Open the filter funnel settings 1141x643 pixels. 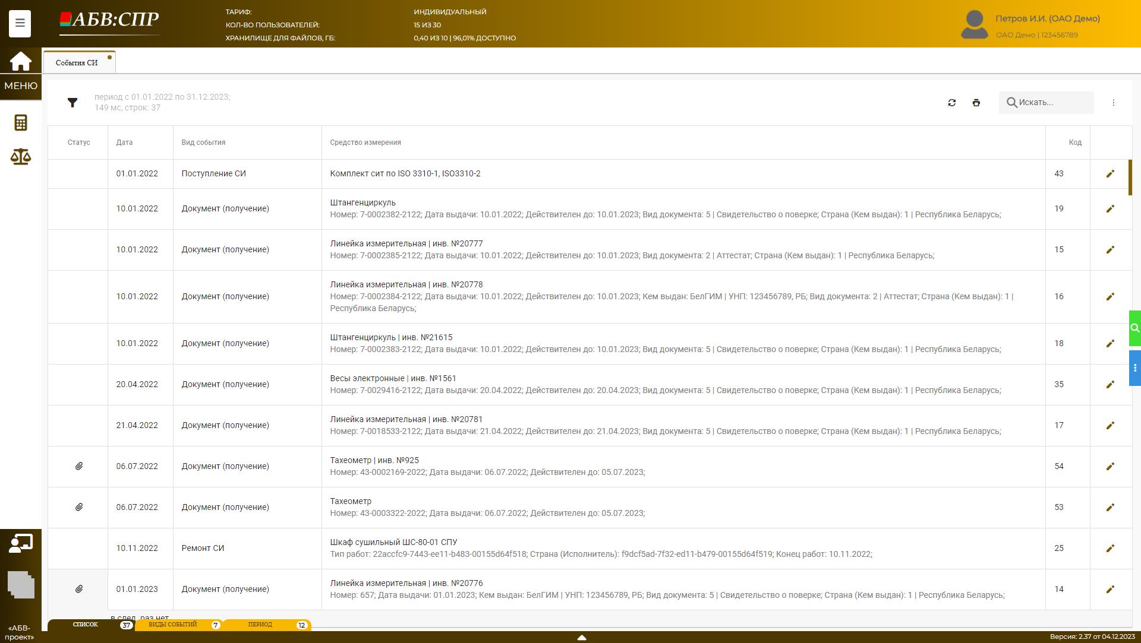click(73, 103)
